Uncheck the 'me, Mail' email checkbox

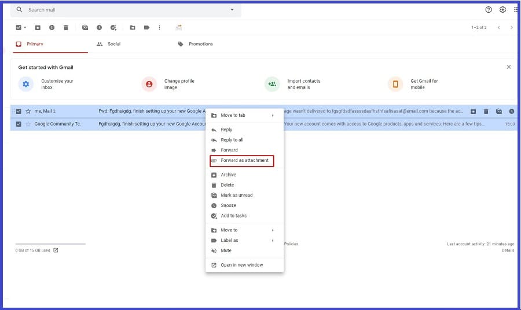(x=19, y=111)
